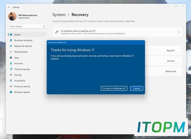191x139 pixels.
Task: Click the Recovery page heading
Action: (x=80, y=15)
